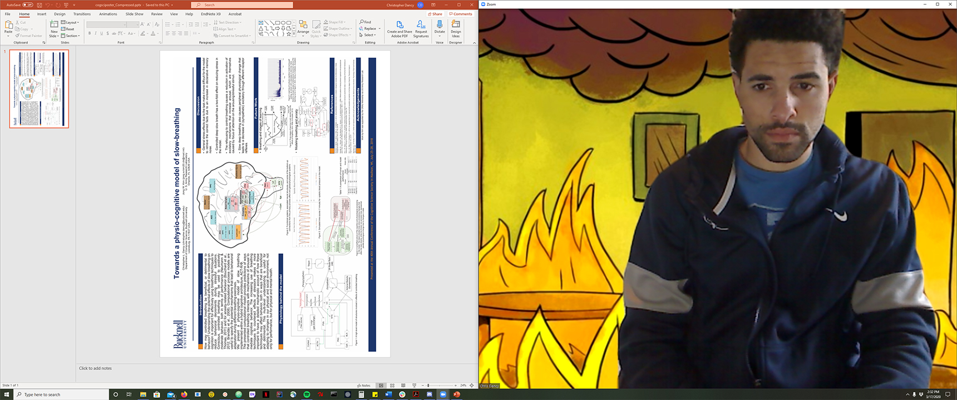Open Netflix from the taskbar
This screenshot has width=957, height=400.
tap(266, 394)
